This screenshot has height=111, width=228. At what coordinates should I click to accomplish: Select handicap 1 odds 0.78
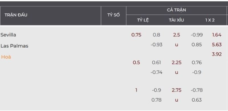click(156, 100)
